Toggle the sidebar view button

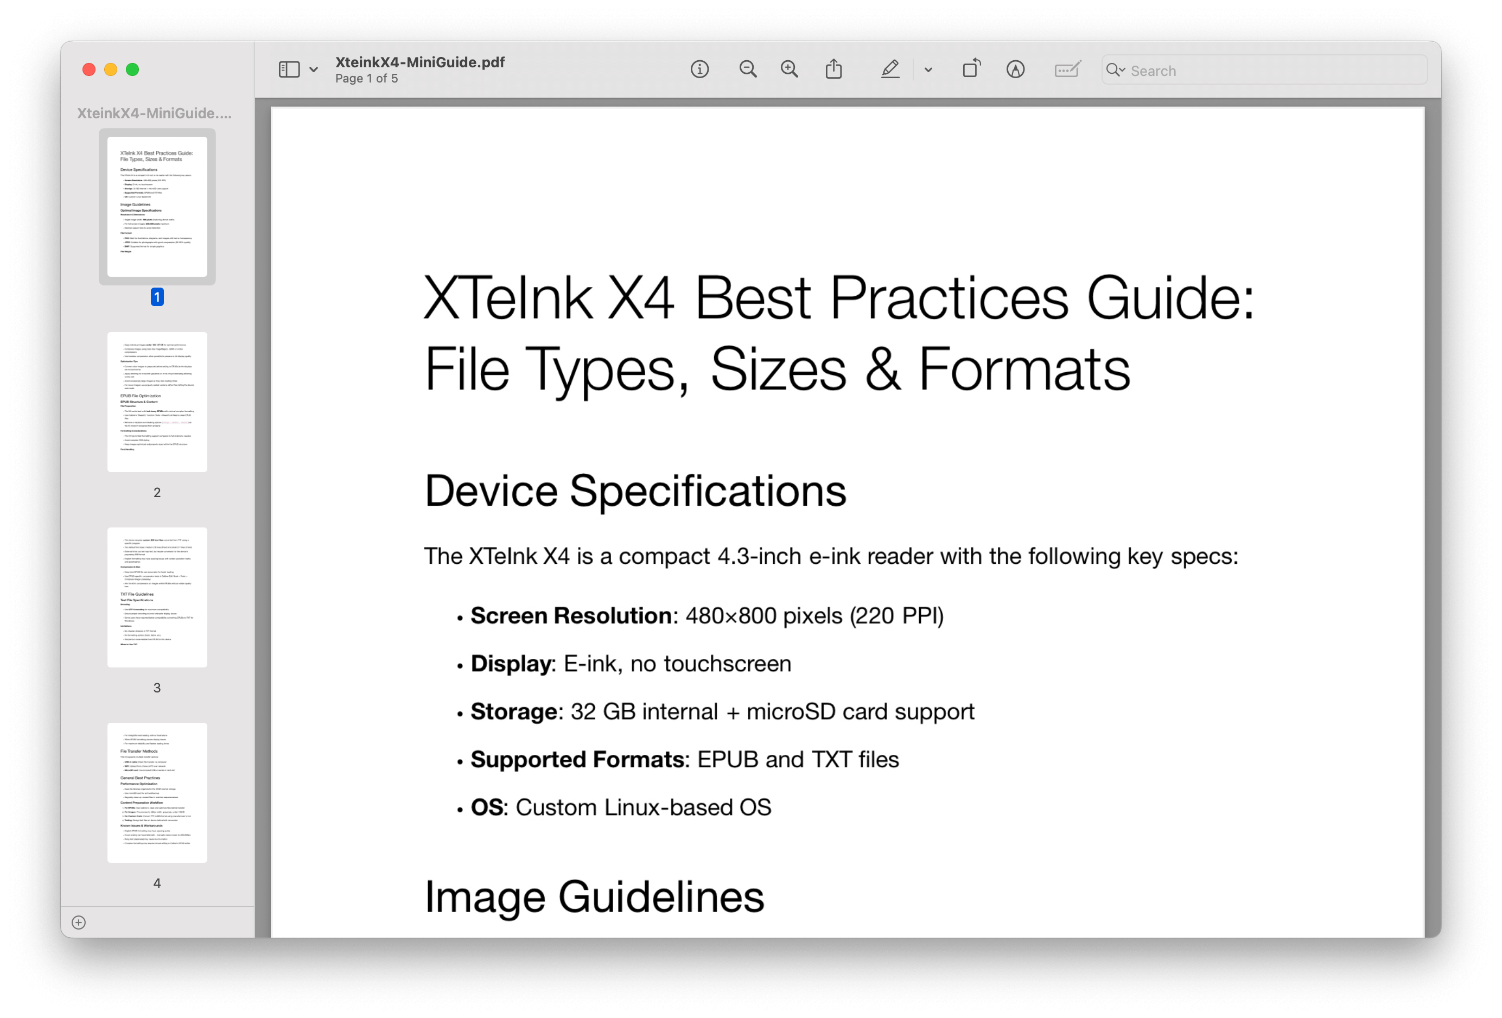(x=289, y=69)
